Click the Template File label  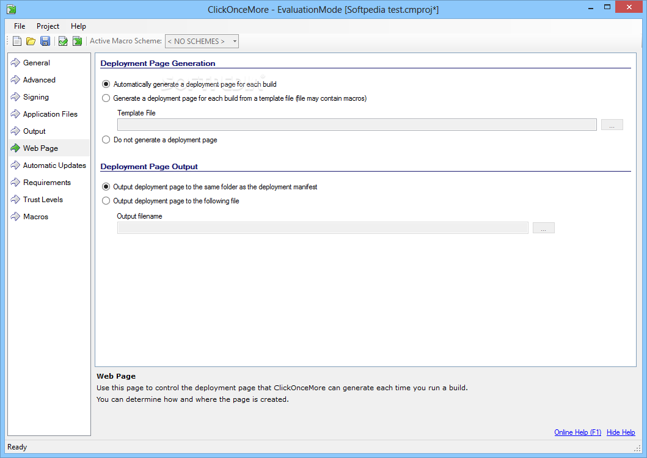click(x=136, y=112)
